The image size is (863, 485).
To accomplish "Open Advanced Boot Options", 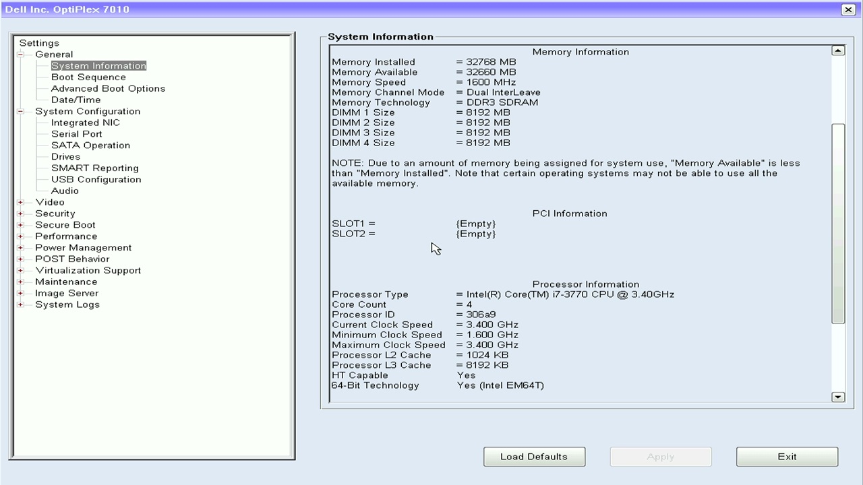I will point(108,89).
